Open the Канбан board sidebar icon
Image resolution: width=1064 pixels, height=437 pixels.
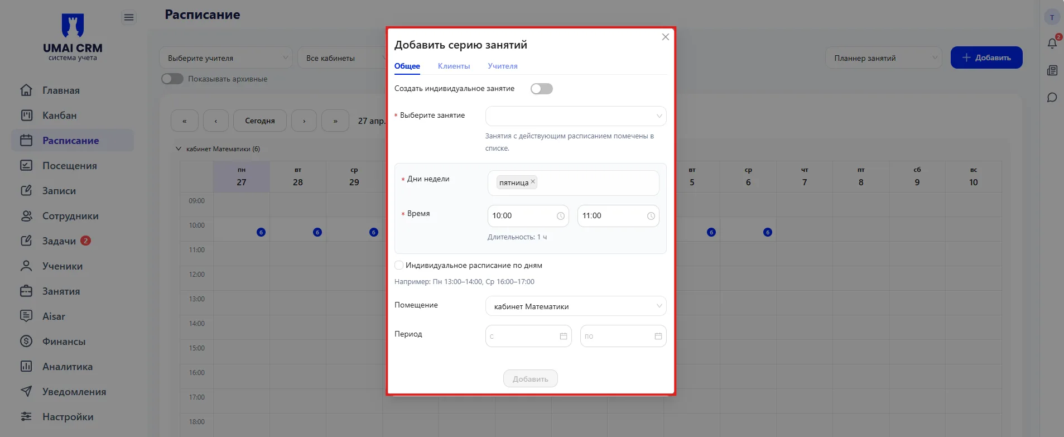tap(26, 115)
